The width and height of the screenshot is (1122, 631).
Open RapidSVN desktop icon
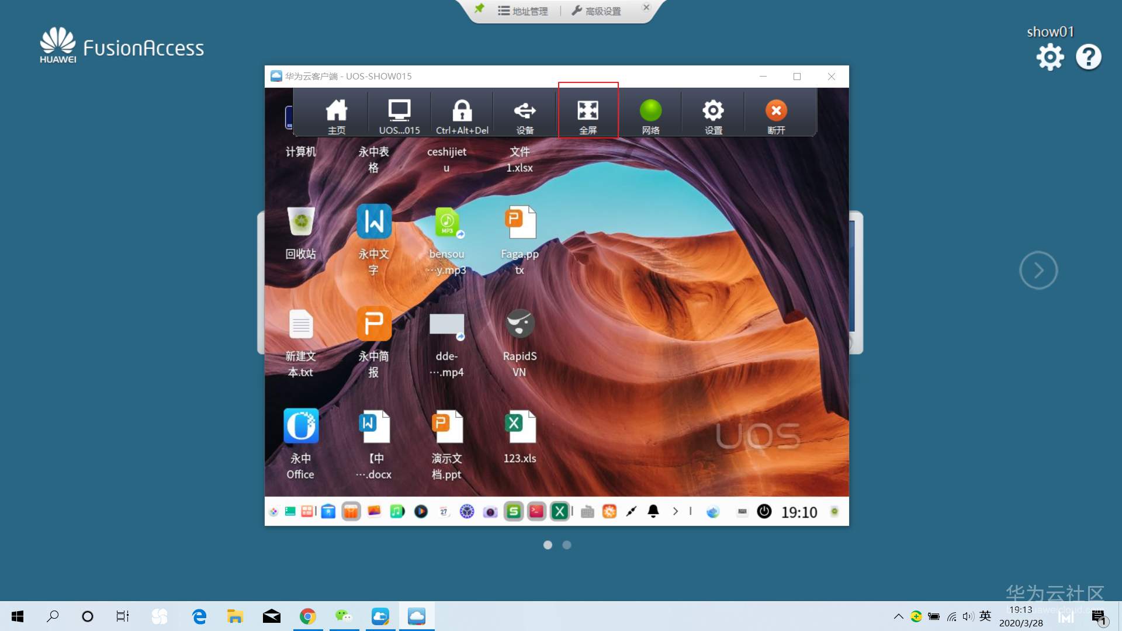pyautogui.click(x=520, y=324)
